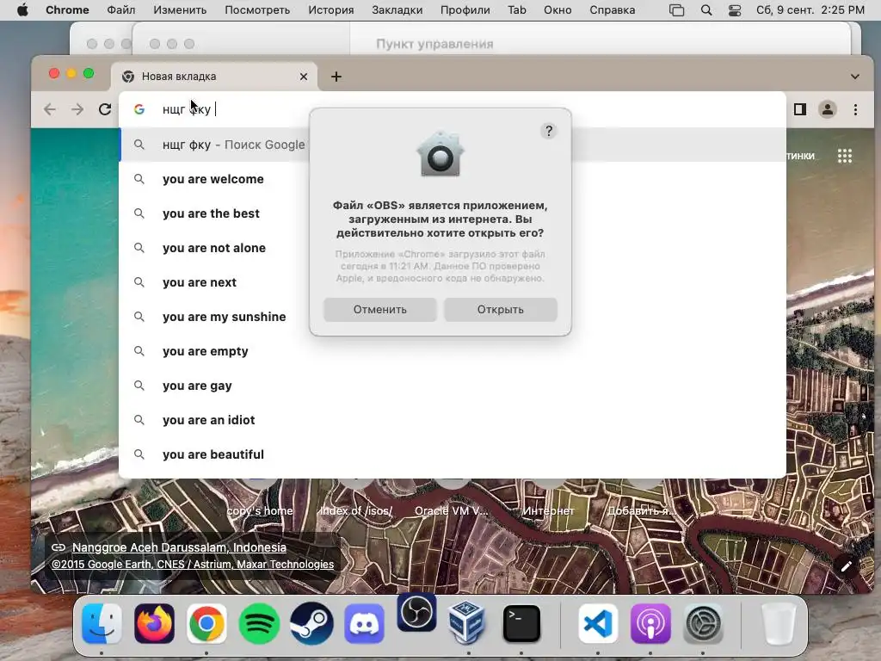Open the Интернет shortcut

[x=548, y=511]
